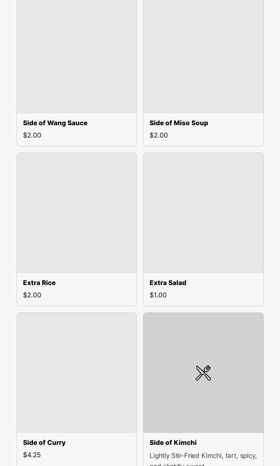Click the Extra Salad image thumbnail
Image resolution: width=280 pixels, height=466 pixels.
(203, 213)
